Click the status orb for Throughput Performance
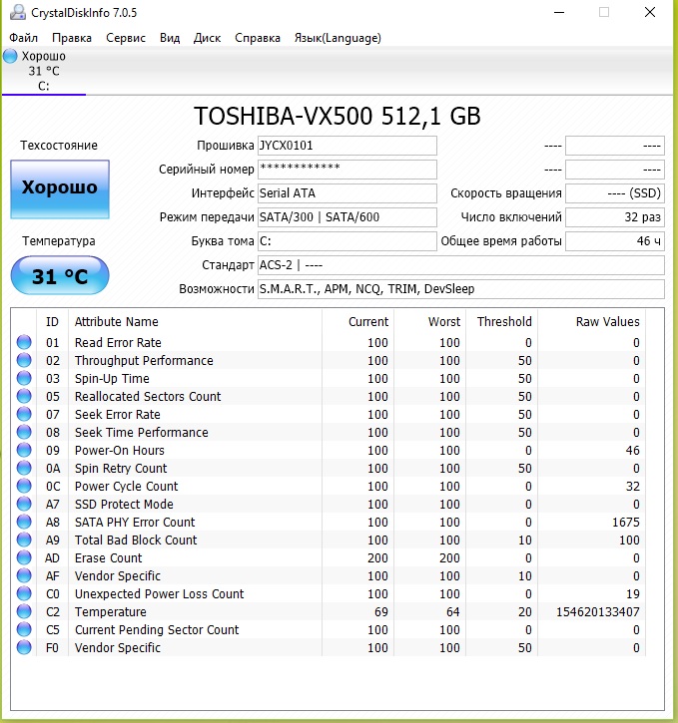678x723 pixels. pos(24,360)
